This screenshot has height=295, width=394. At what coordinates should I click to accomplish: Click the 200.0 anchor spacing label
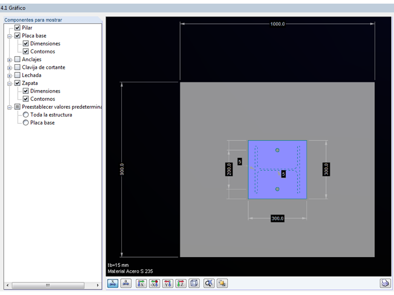pos(229,169)
